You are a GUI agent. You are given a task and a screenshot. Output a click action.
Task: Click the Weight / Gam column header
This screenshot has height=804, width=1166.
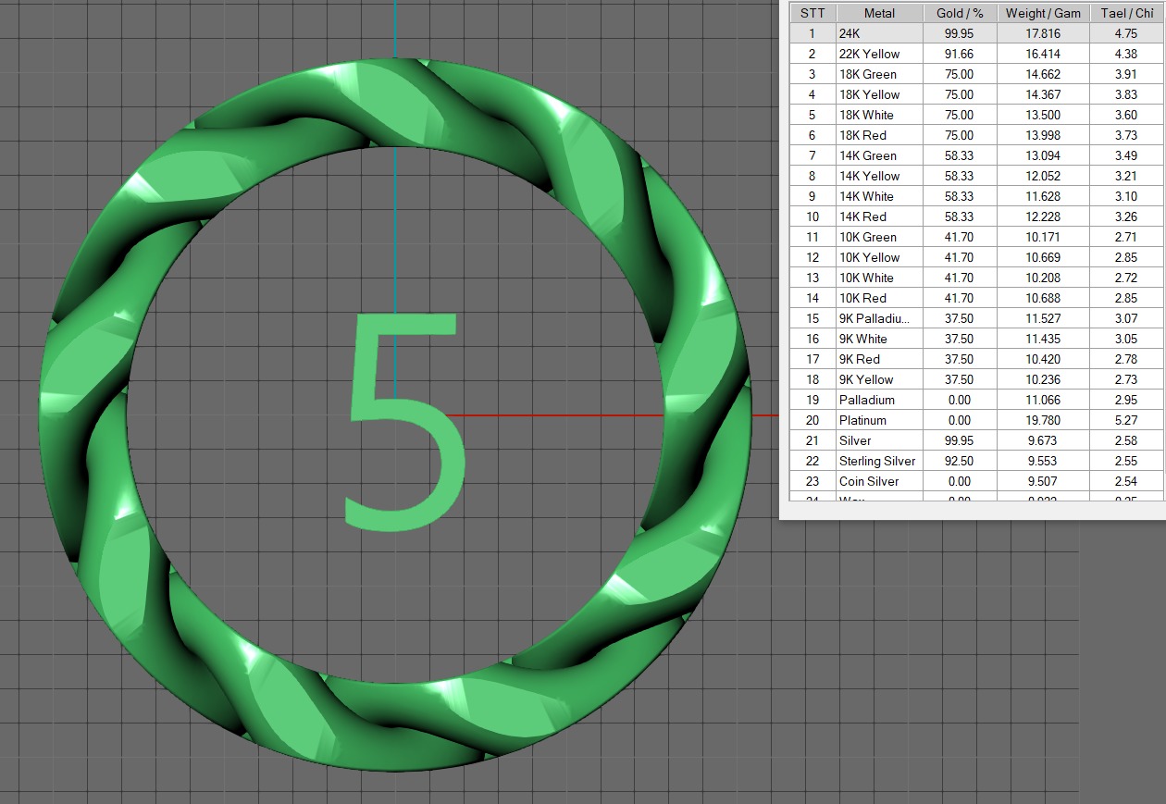(x=1043, y=13)
